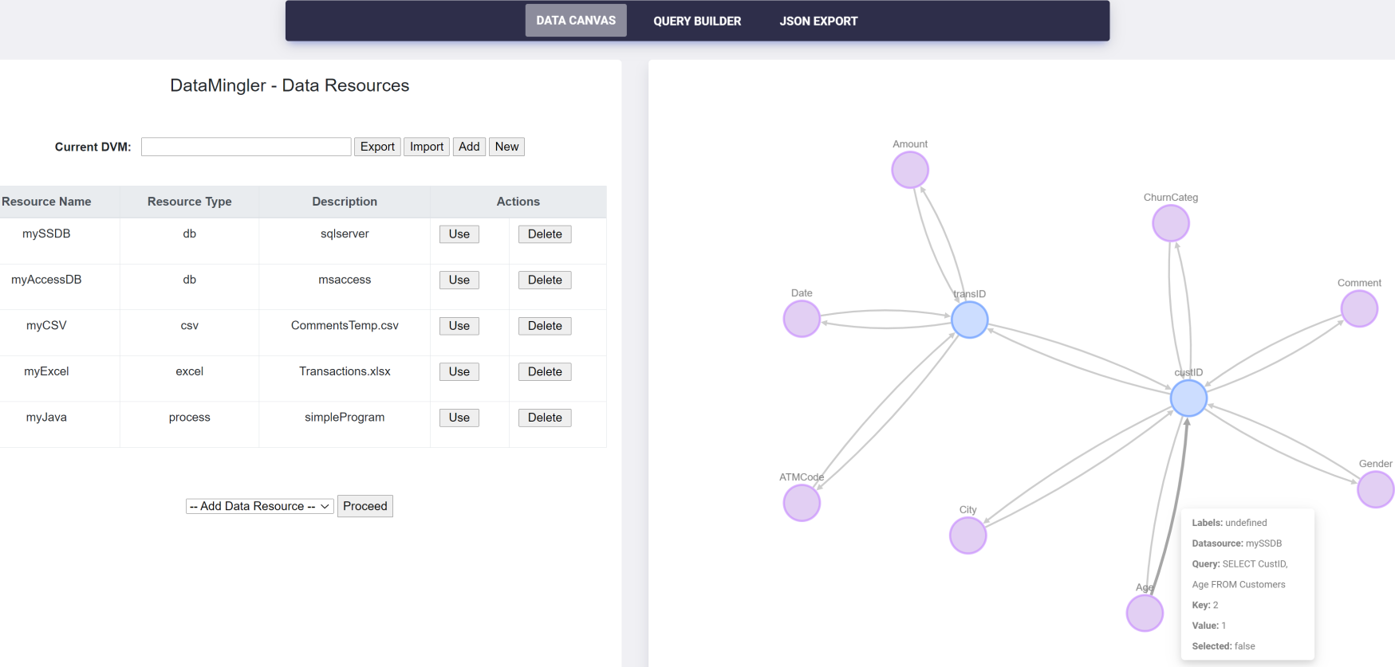Click the Export button
This screenshot has height=667, width=1395.
click(x=377, y=147)
